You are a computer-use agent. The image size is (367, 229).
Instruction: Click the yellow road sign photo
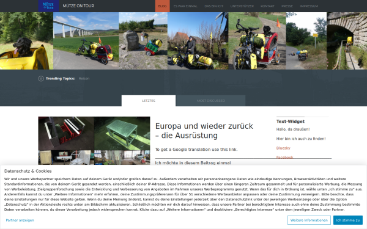[x=306, y=41]
